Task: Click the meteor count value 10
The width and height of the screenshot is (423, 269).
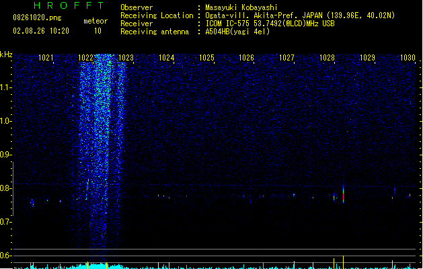Action: (x=98, y=31)
